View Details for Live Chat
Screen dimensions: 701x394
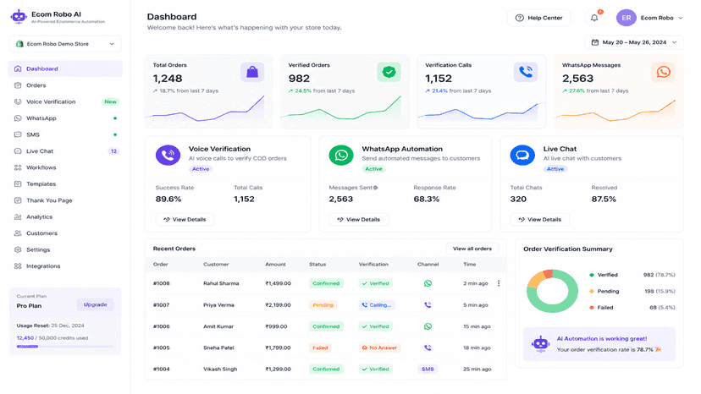click(539, 219)
